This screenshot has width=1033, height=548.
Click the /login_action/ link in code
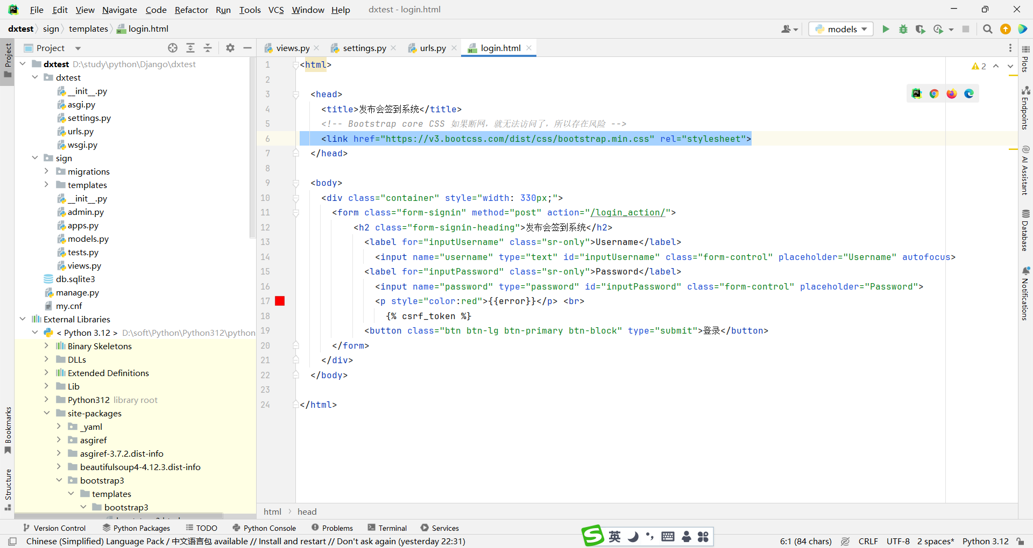click(627, 213)
